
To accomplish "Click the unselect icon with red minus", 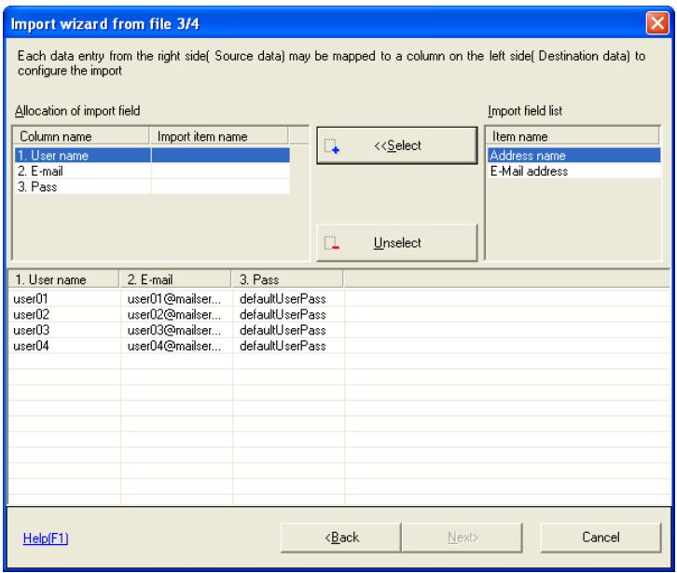I will pos(332,243).
